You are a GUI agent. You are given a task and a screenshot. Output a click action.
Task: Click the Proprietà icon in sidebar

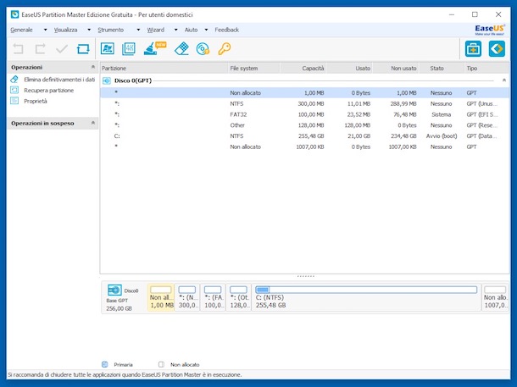click(14, 101)
